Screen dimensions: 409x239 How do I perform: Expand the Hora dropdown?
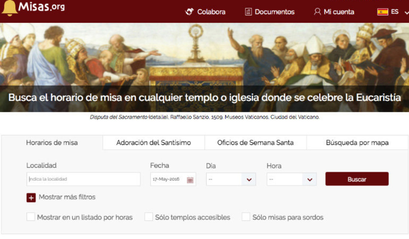(291, 180)
